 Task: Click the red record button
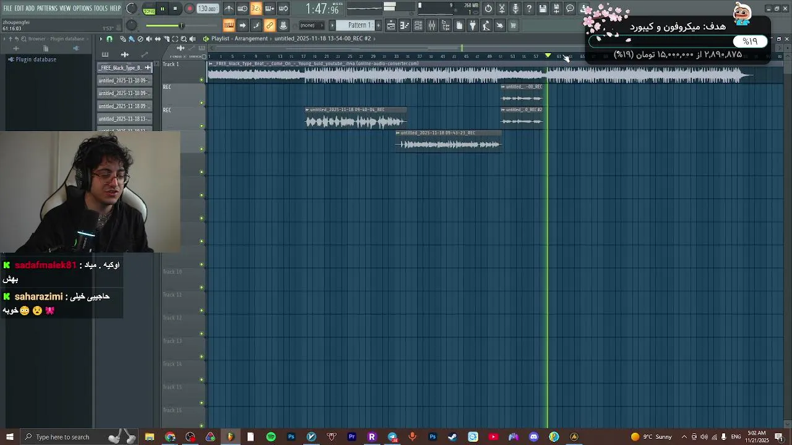click(x=189, y=9)
